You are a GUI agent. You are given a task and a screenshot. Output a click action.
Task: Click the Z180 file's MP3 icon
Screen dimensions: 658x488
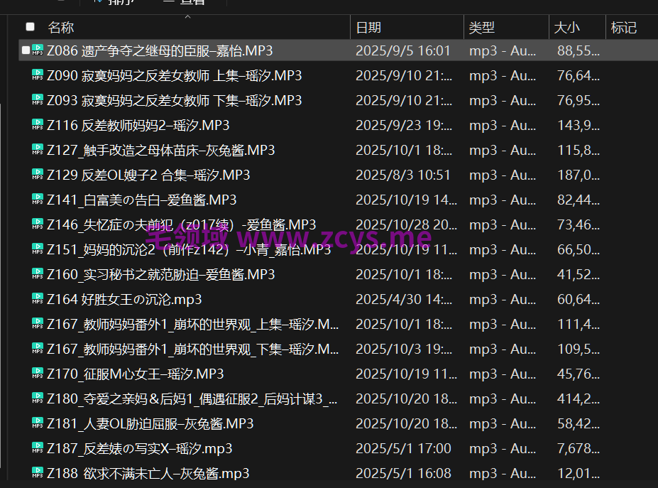pyautogui.click(x=38, y=398)
